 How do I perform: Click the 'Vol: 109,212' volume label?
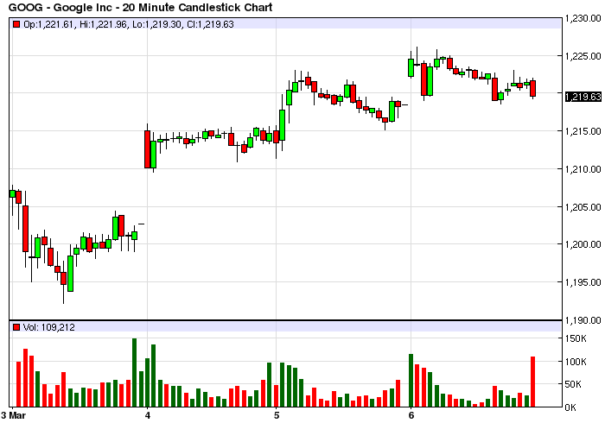click(x=49, y=327)
